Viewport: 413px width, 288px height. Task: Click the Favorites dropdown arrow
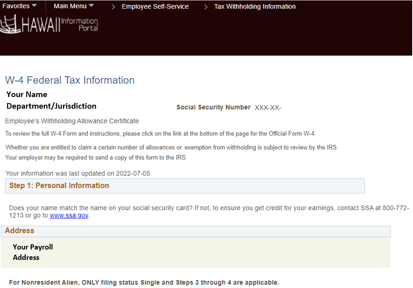tap(34, 6)
